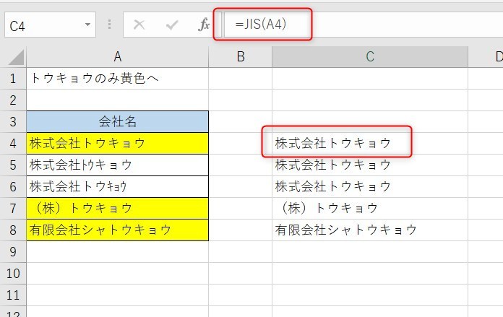Image resolution: width=503 pixels, height=317 pixels.
Task: Select row 1 header
Action: point(13,79)
